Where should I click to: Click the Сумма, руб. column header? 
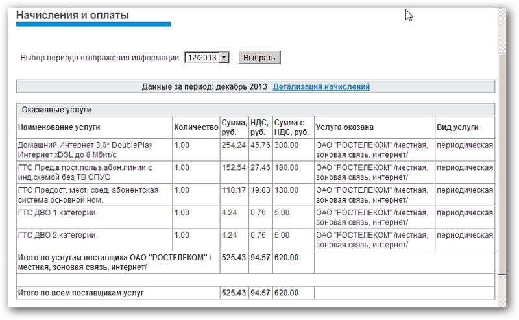[234, 127]
